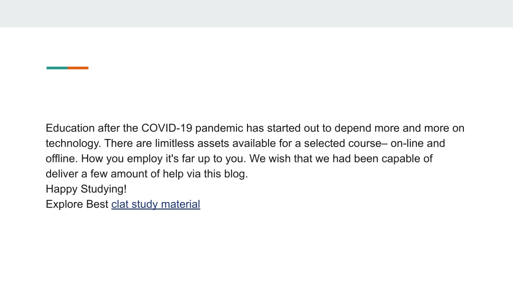The image size is (513, 288).
Task: Click on COVID-19 in the first line
Action: (x=166, y=128)
